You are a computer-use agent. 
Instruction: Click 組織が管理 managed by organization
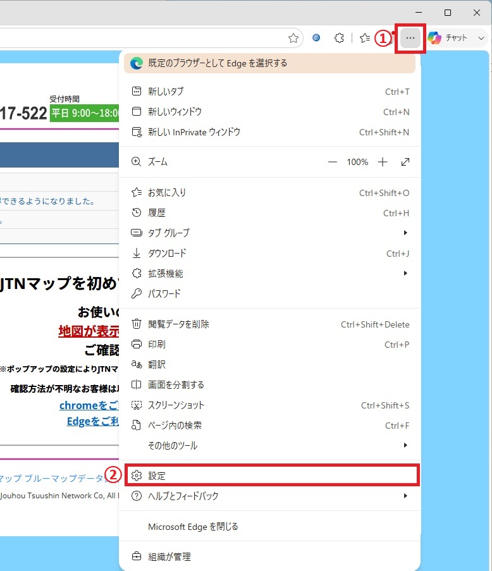[x=270, y=557]
